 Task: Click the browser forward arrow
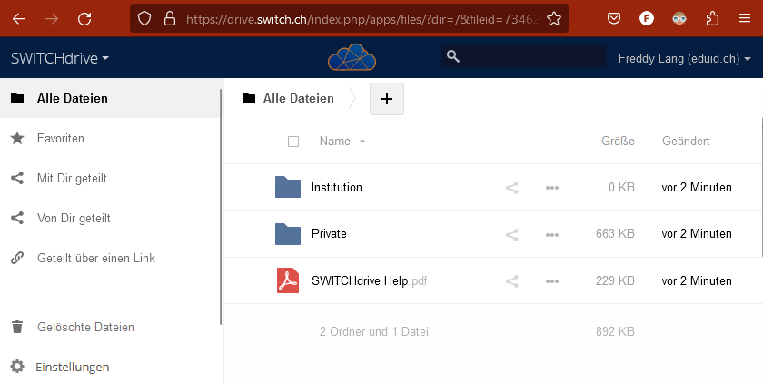click(52, 19)
